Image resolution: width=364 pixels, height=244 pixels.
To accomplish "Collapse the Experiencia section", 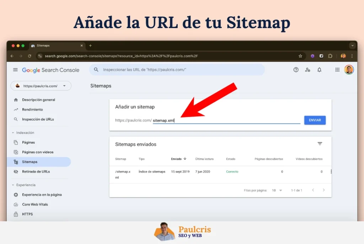I will (14, 185).
